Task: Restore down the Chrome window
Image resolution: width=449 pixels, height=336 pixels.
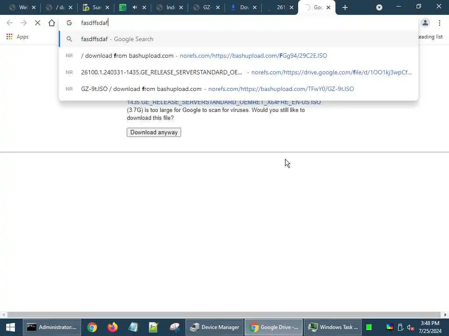Action: [419, 6]
